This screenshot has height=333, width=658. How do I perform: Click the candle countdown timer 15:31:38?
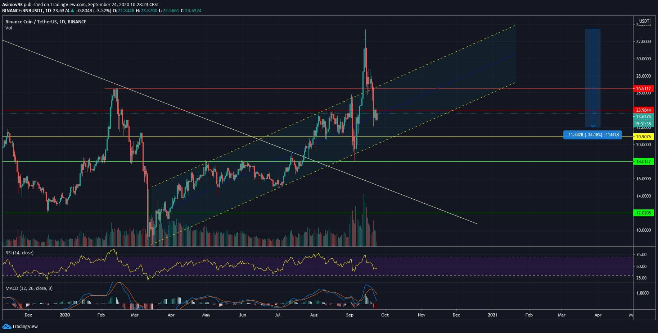click(643, 124)
